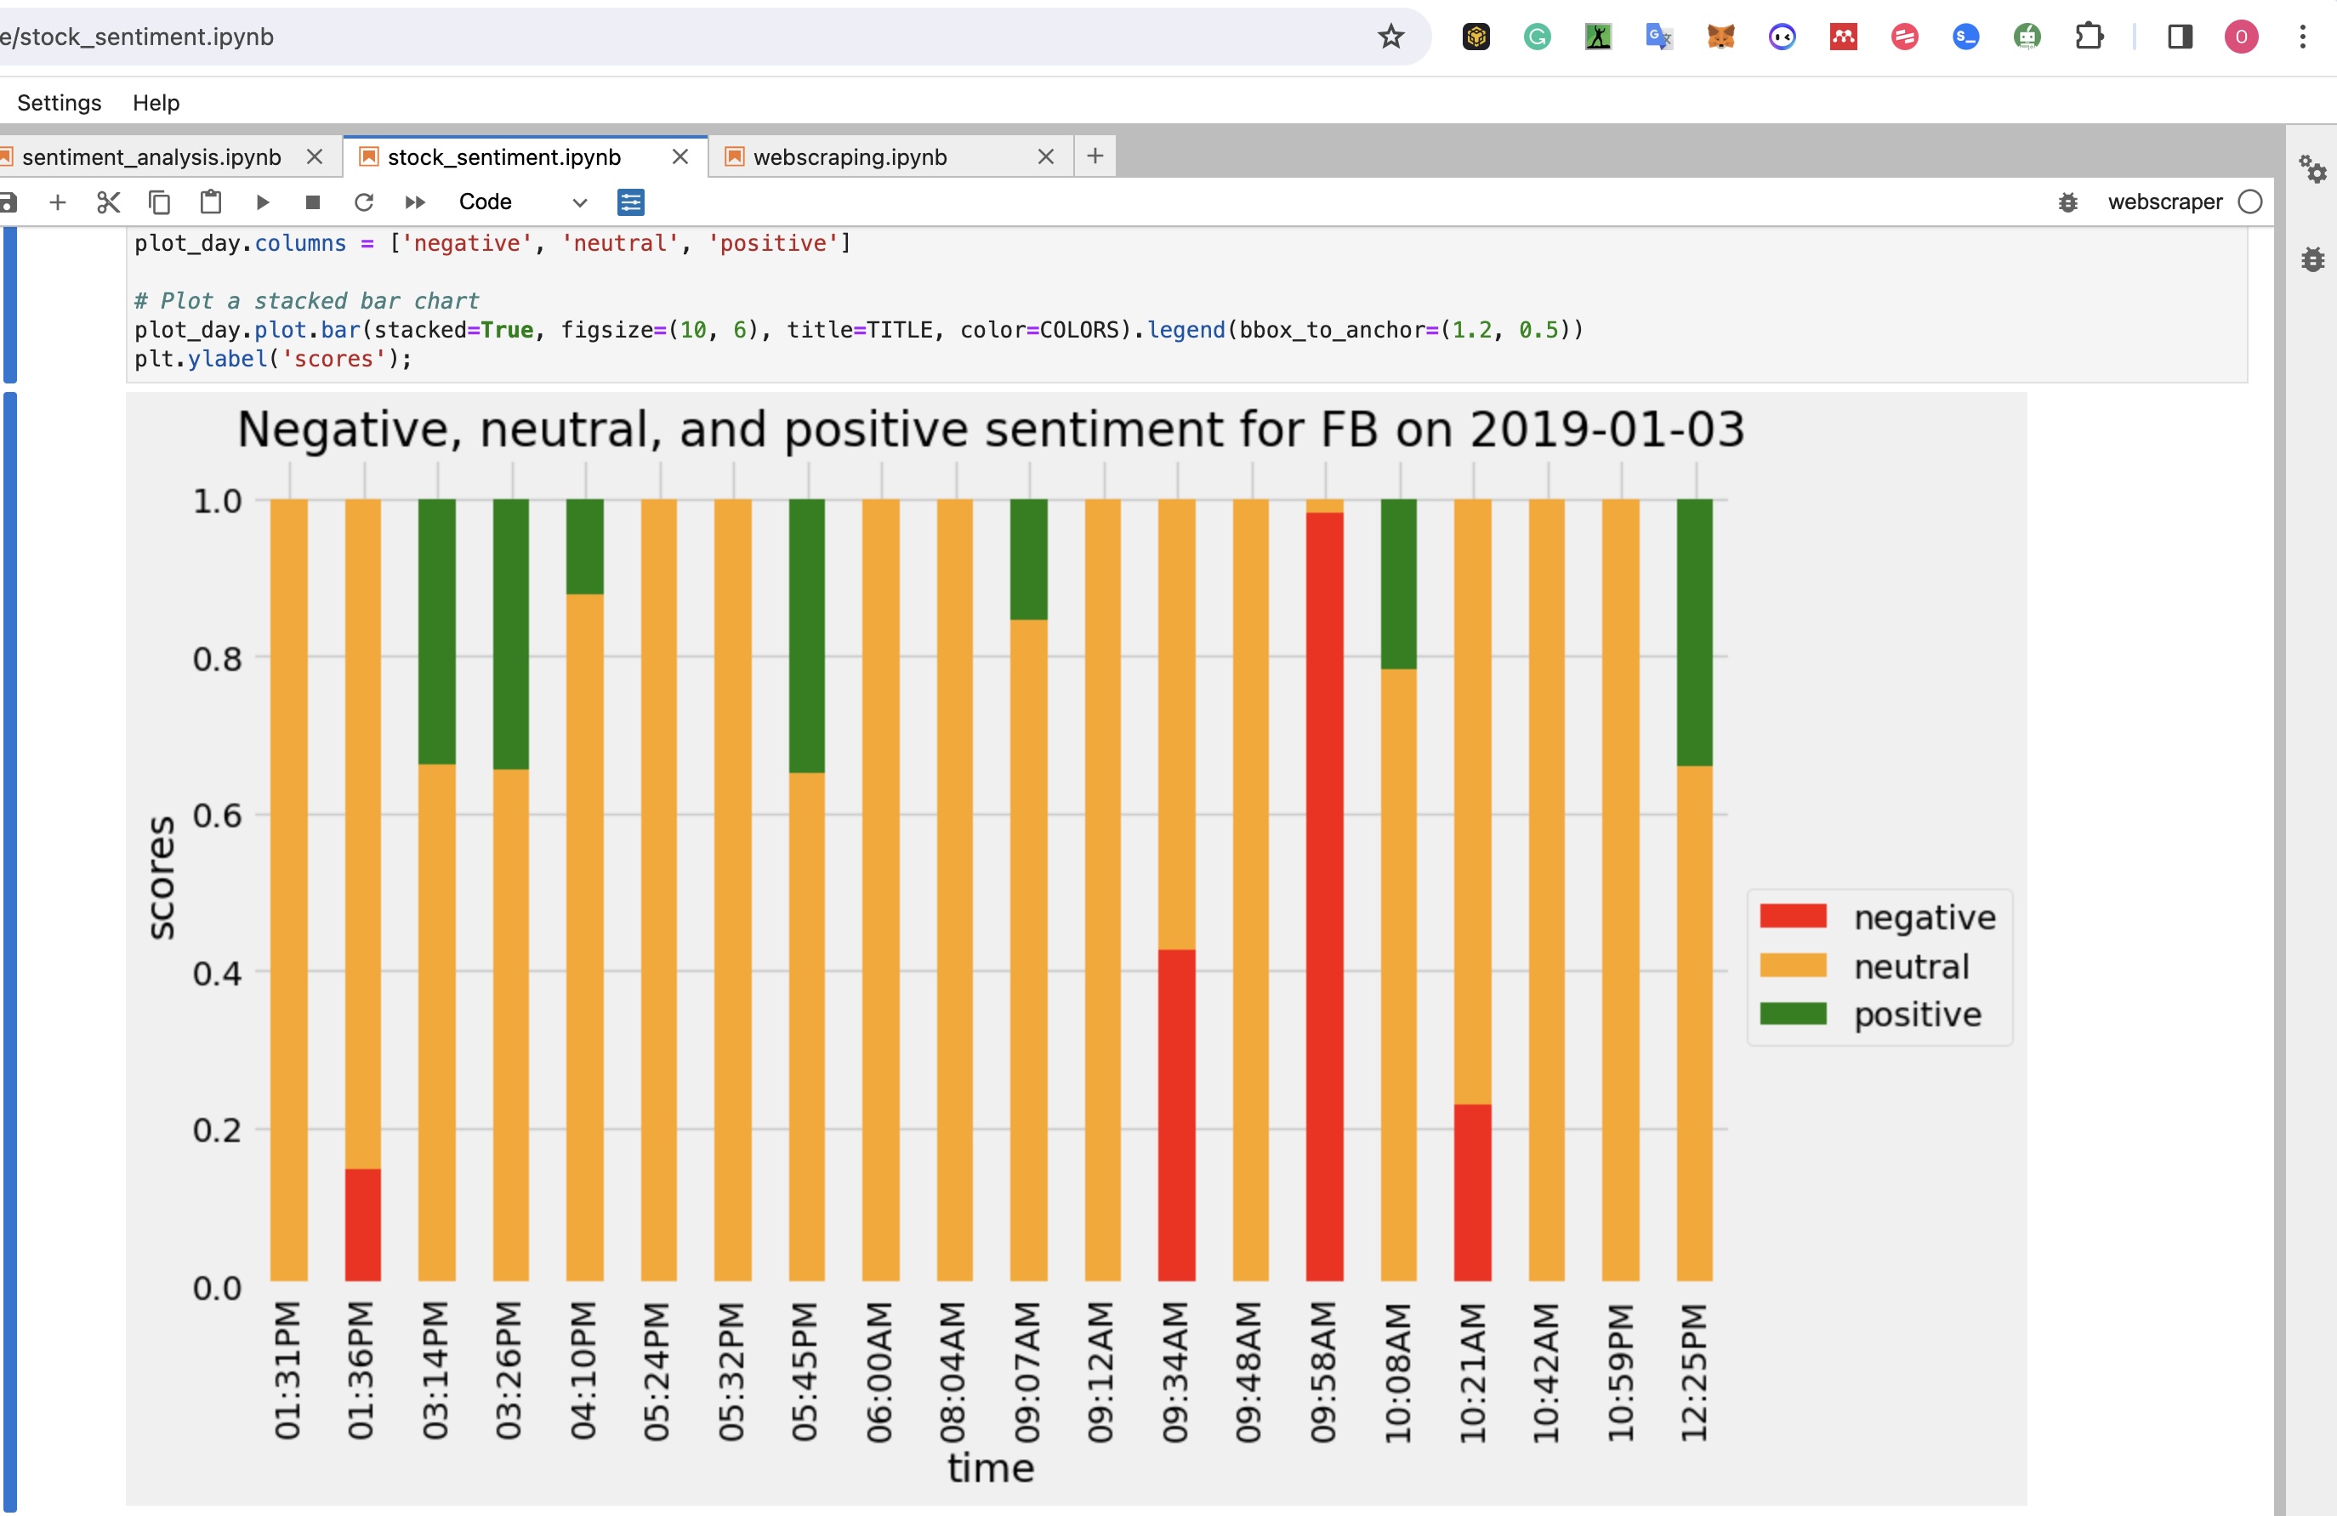Open the Grammarly extension icon
2337x1516 pixels.
pos(1537,37)
